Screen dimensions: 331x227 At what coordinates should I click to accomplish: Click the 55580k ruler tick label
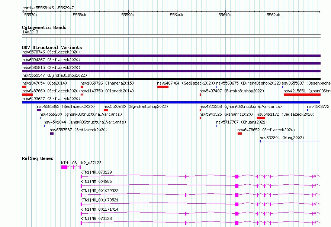(x=80, y=15)
